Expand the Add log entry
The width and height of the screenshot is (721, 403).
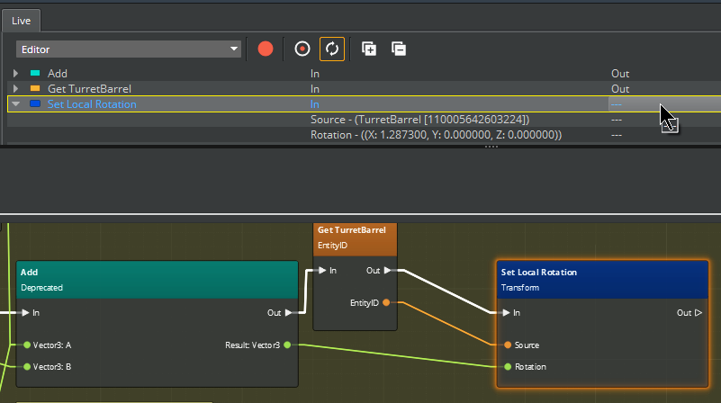click(x=15, y=74)
